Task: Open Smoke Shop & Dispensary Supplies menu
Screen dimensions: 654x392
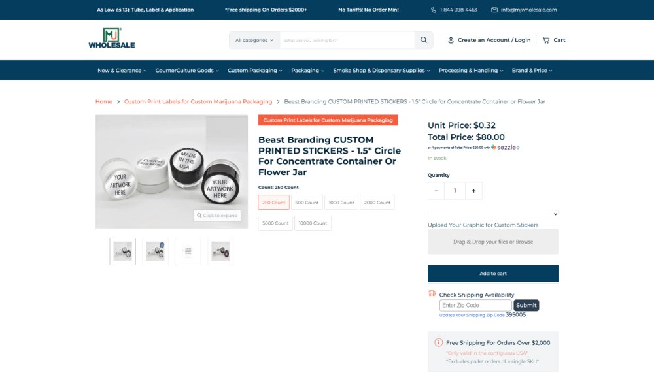Action: click(x=381, y=70)
